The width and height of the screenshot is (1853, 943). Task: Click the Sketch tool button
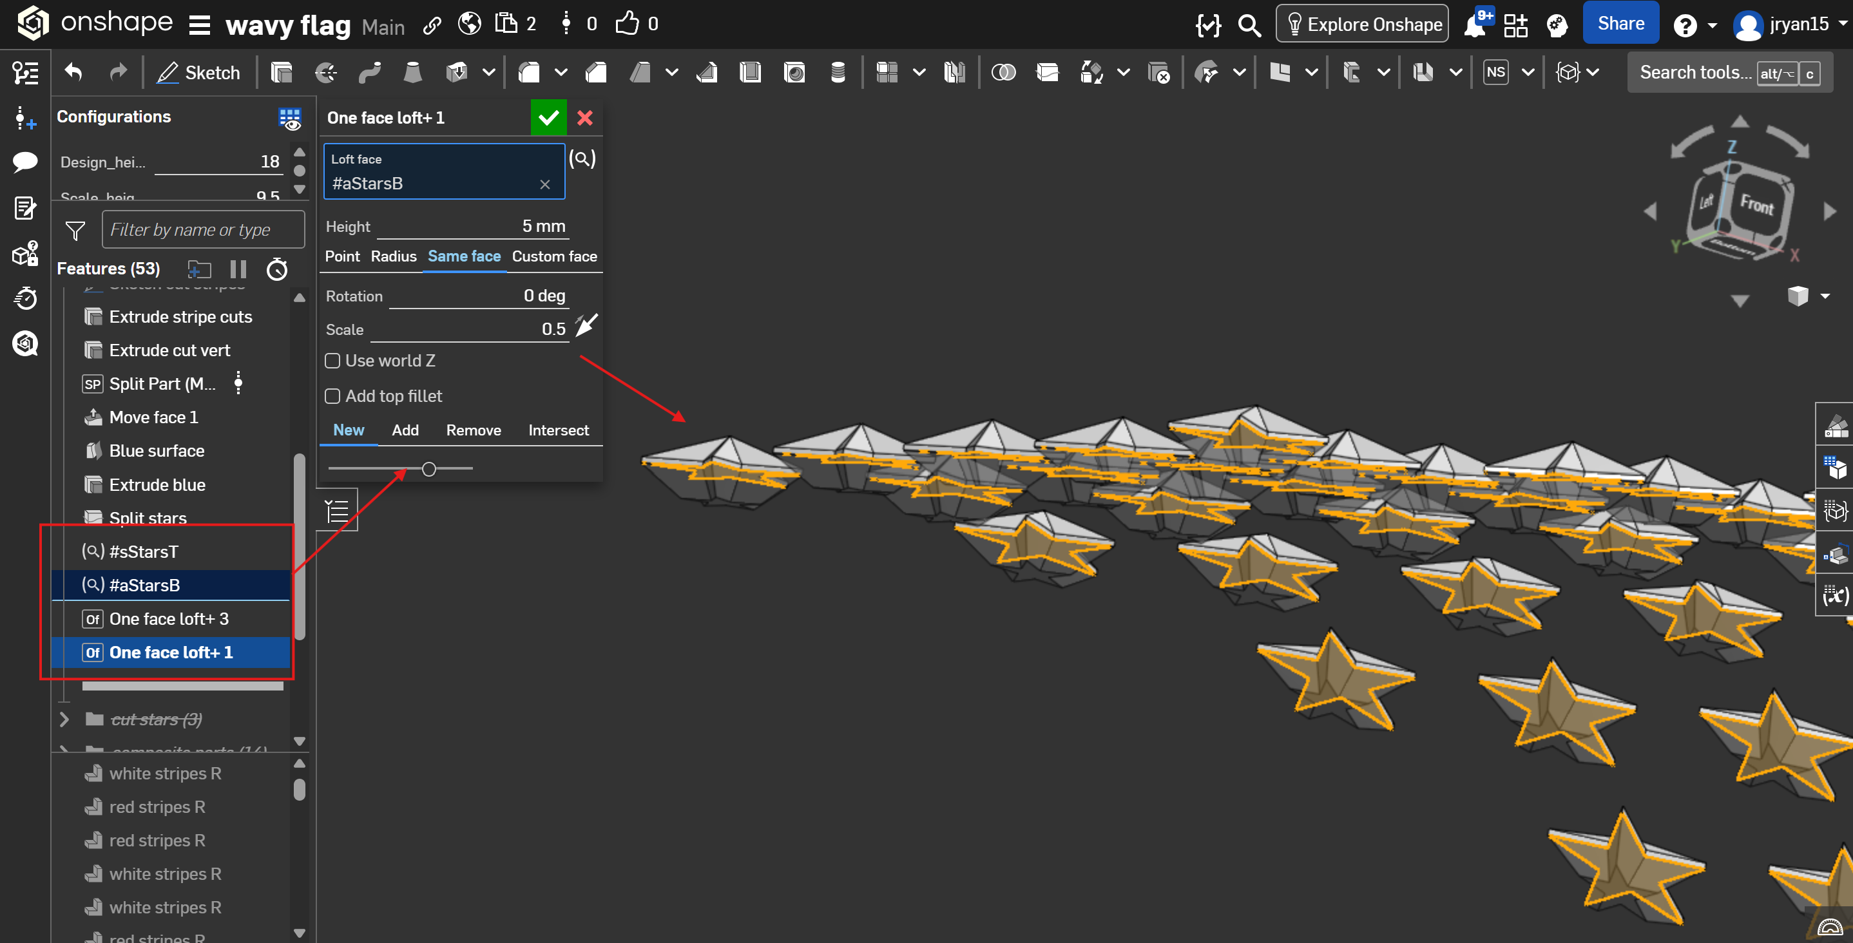pyautogui.click(x=198, y=73)
